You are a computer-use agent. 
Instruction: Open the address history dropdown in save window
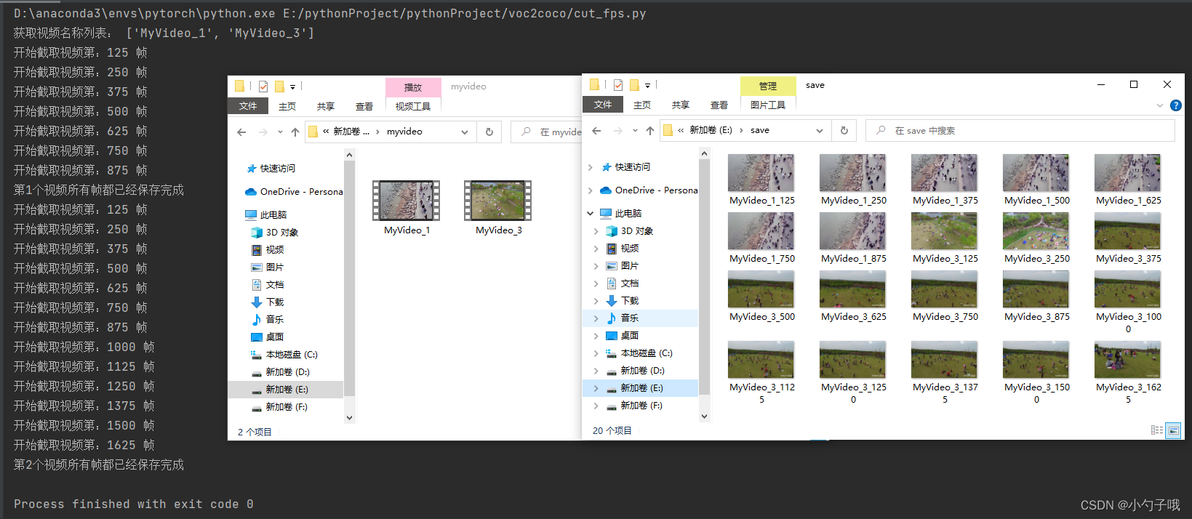[x=820, y=131]
